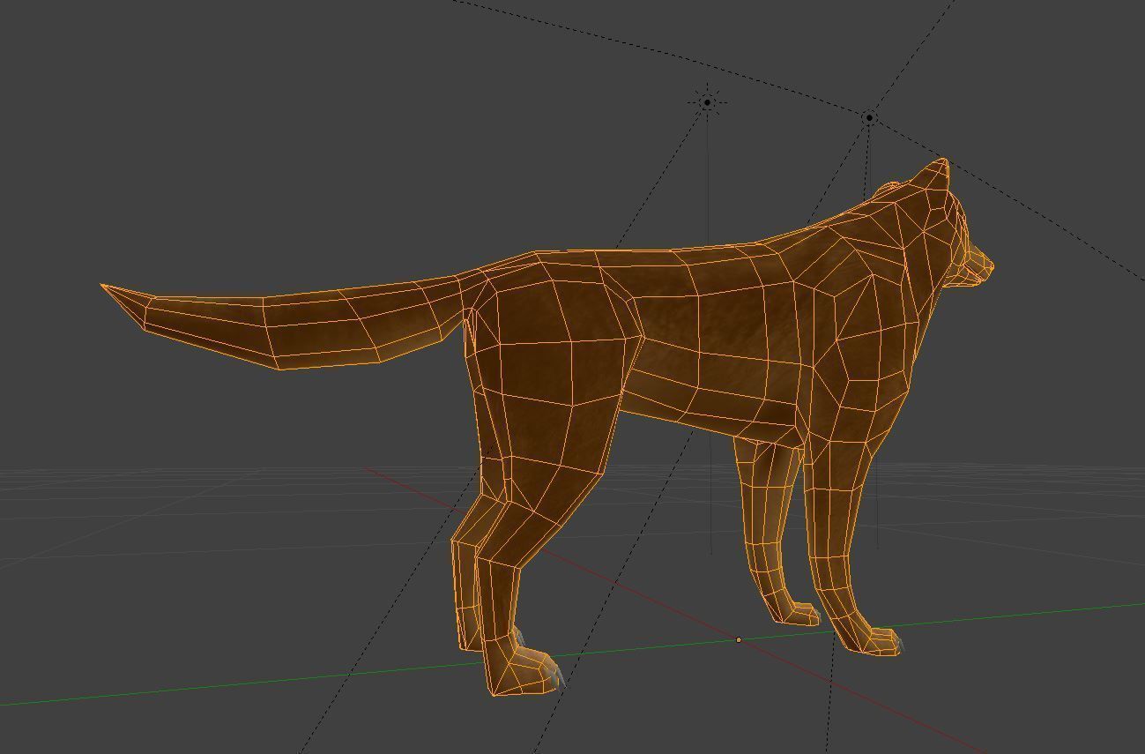1145x754 pixels.
Task: Select the camera apex point with dashed lines
Action: [870, 116]
